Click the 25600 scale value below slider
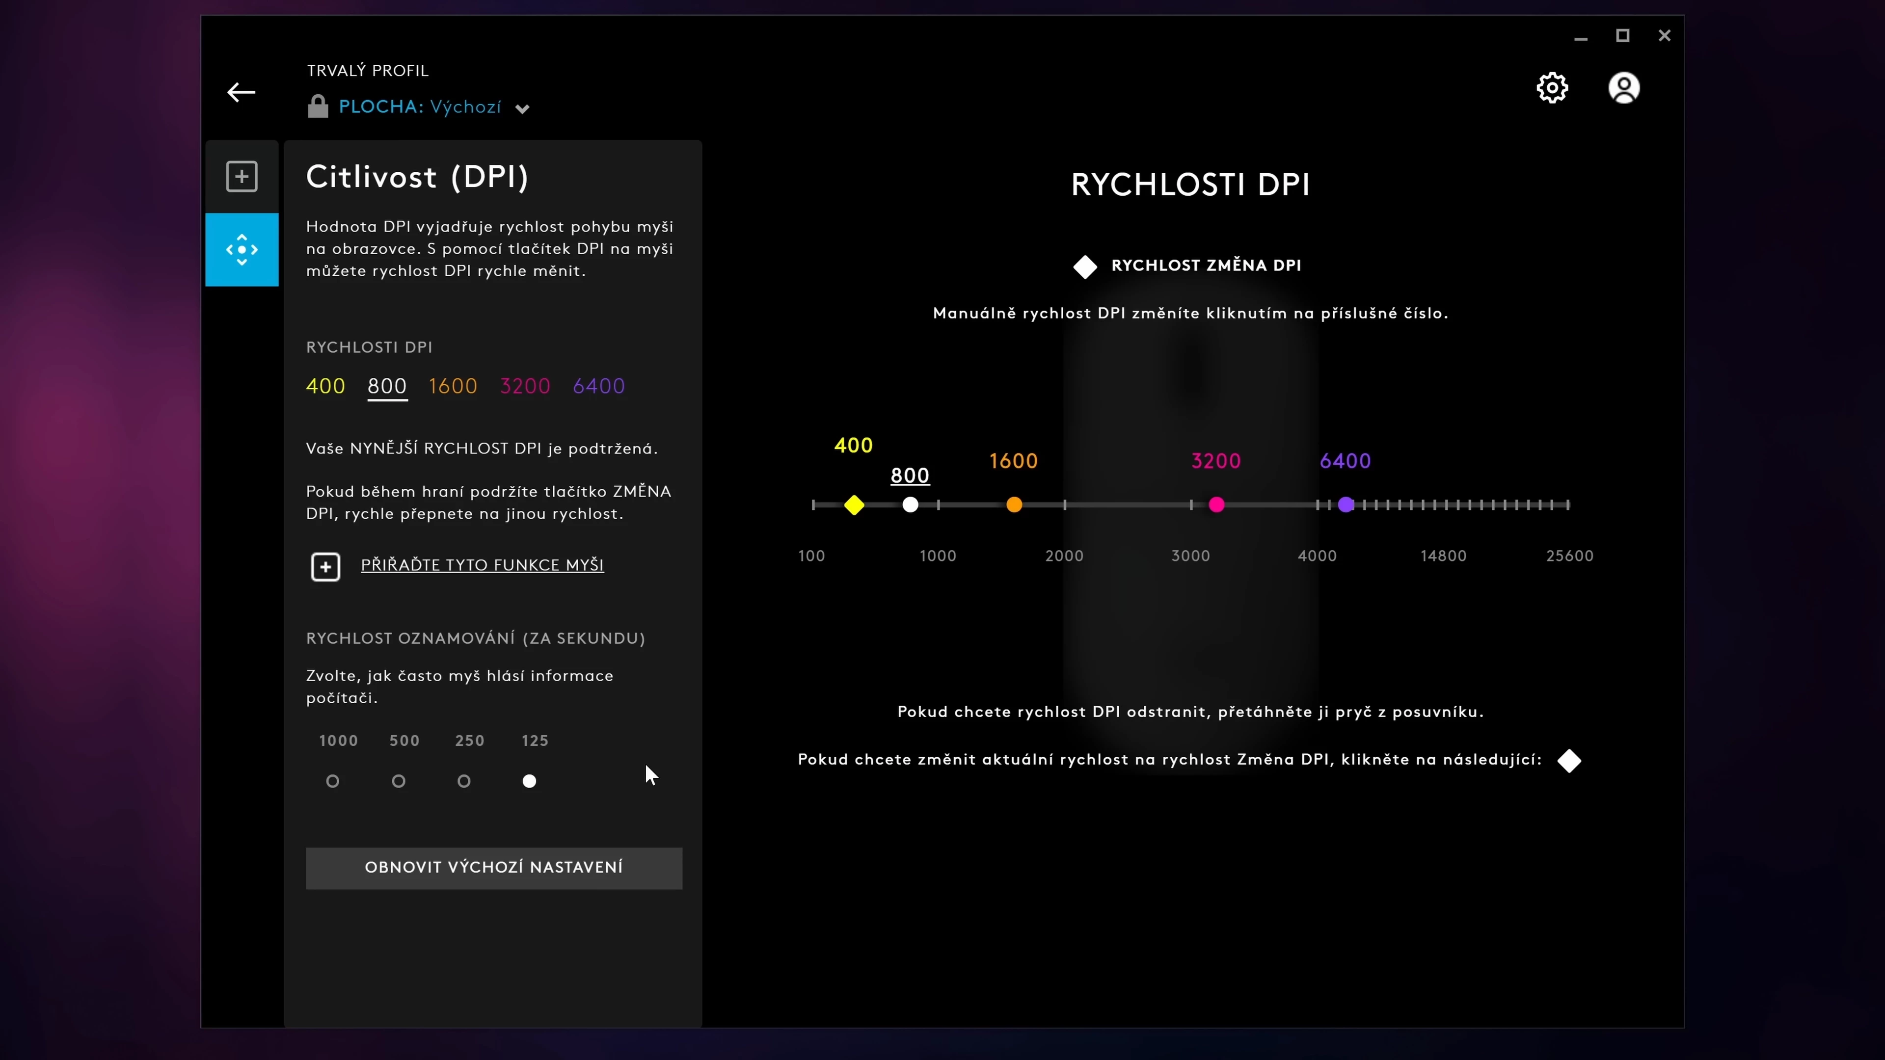Viewport: 1885px width, 1060px height. point(1570,556)
